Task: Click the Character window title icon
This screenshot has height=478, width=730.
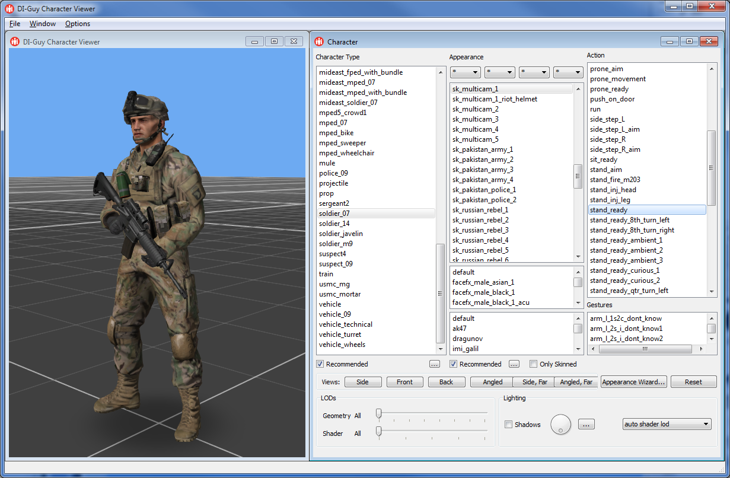Action: coord(319,42)
